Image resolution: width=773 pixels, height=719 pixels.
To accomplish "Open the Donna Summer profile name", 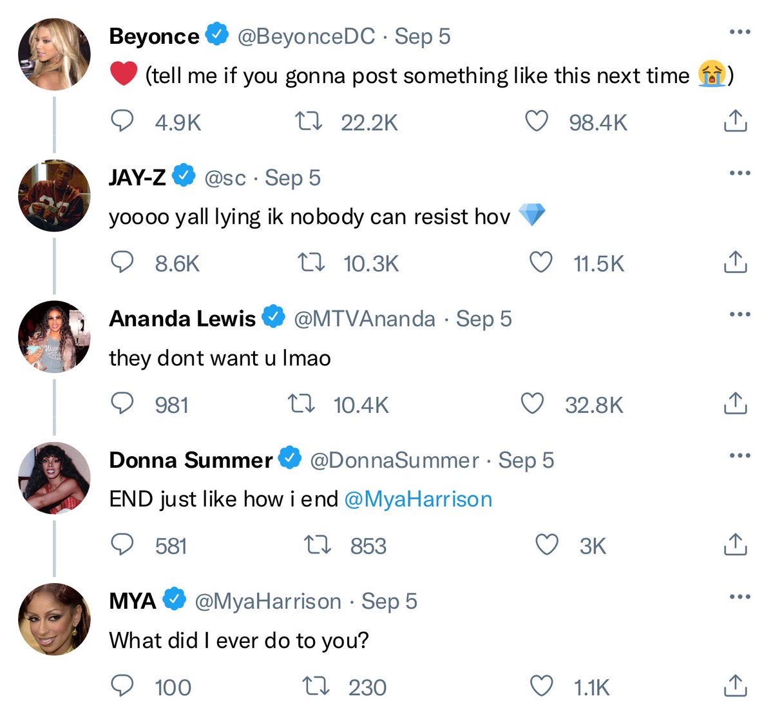I will click(x=191, y=460).
